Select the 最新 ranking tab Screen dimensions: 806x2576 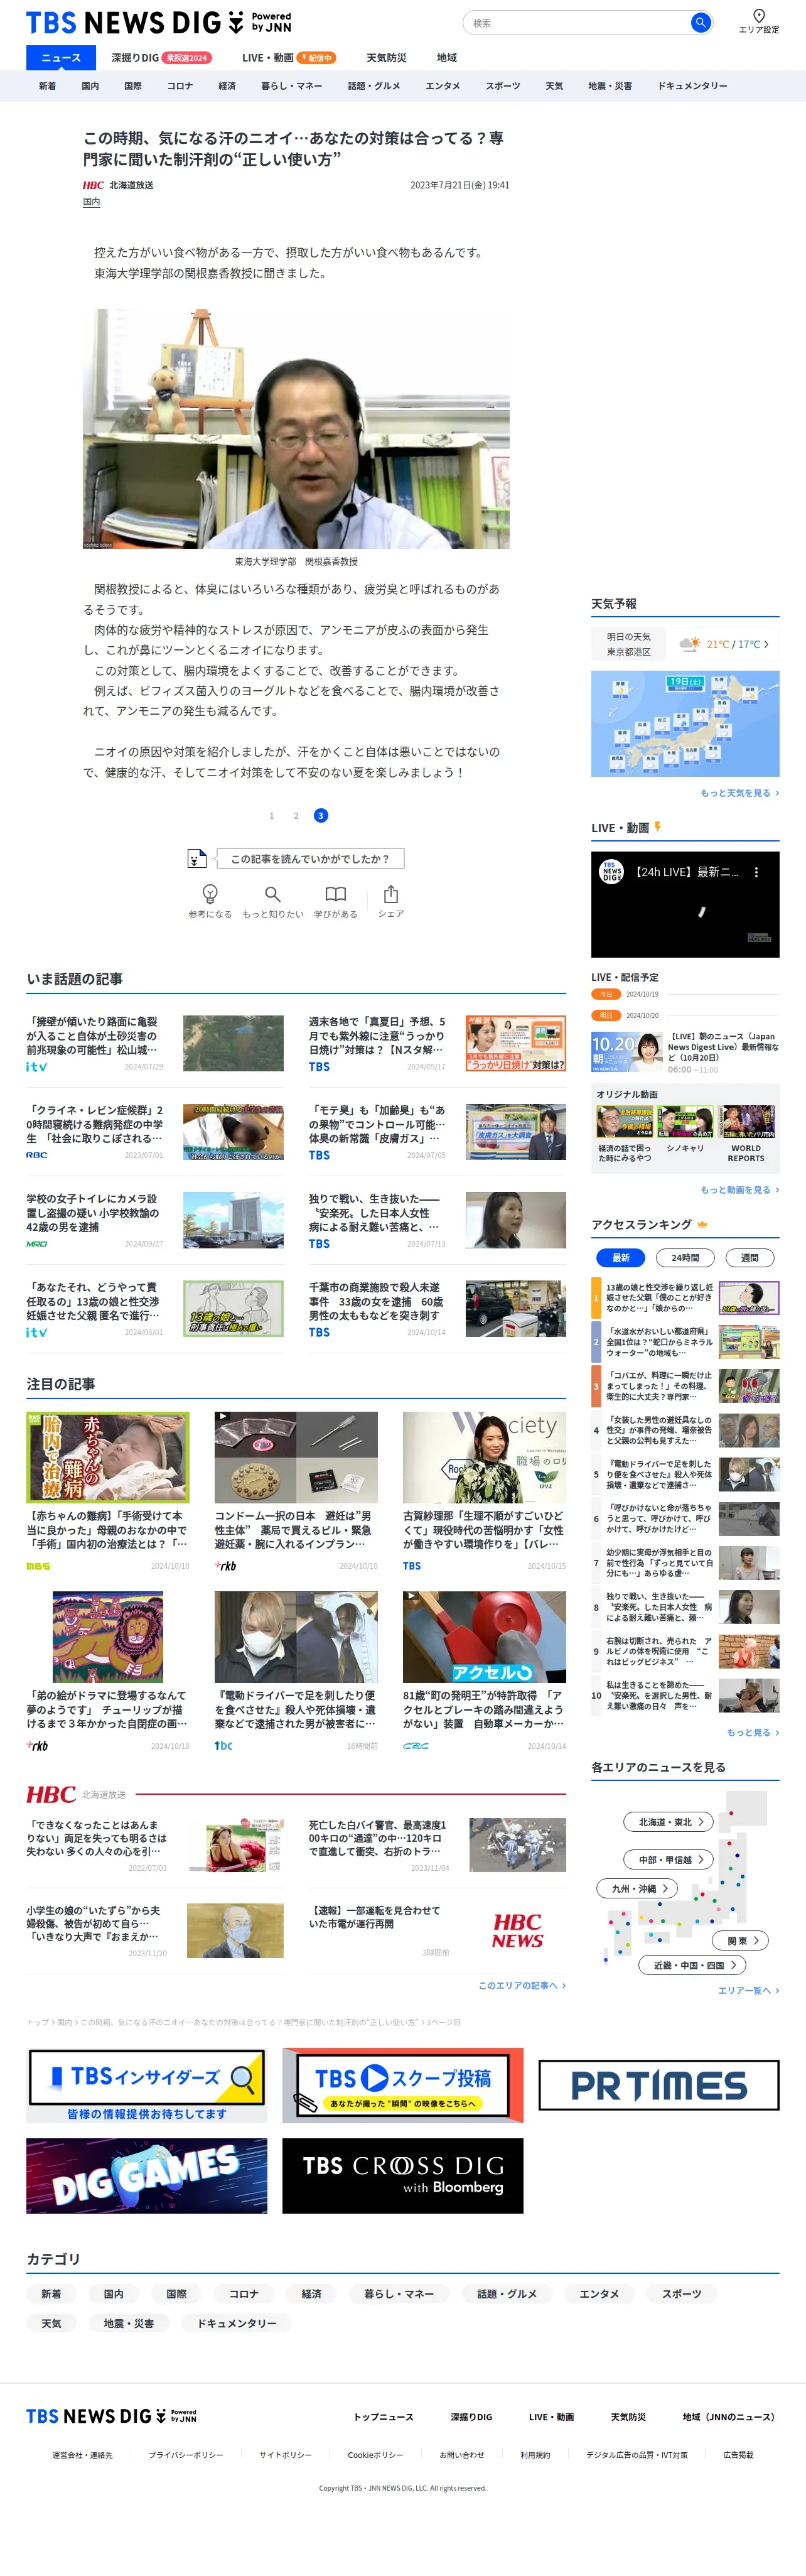pos(620,1257)
